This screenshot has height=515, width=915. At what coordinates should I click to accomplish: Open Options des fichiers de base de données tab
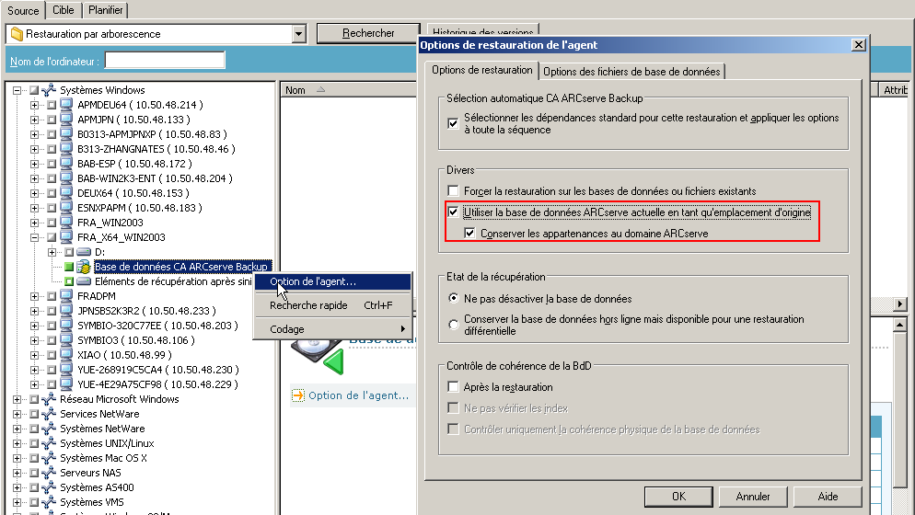[x=631, y=72]
